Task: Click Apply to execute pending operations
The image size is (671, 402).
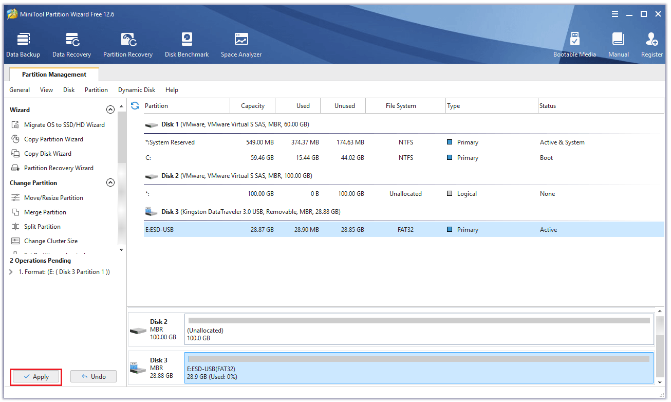Action: (36, 377)
